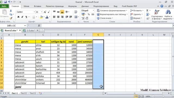Open Условное форматирование menu
174x98 pixels.
click(112, 11)
